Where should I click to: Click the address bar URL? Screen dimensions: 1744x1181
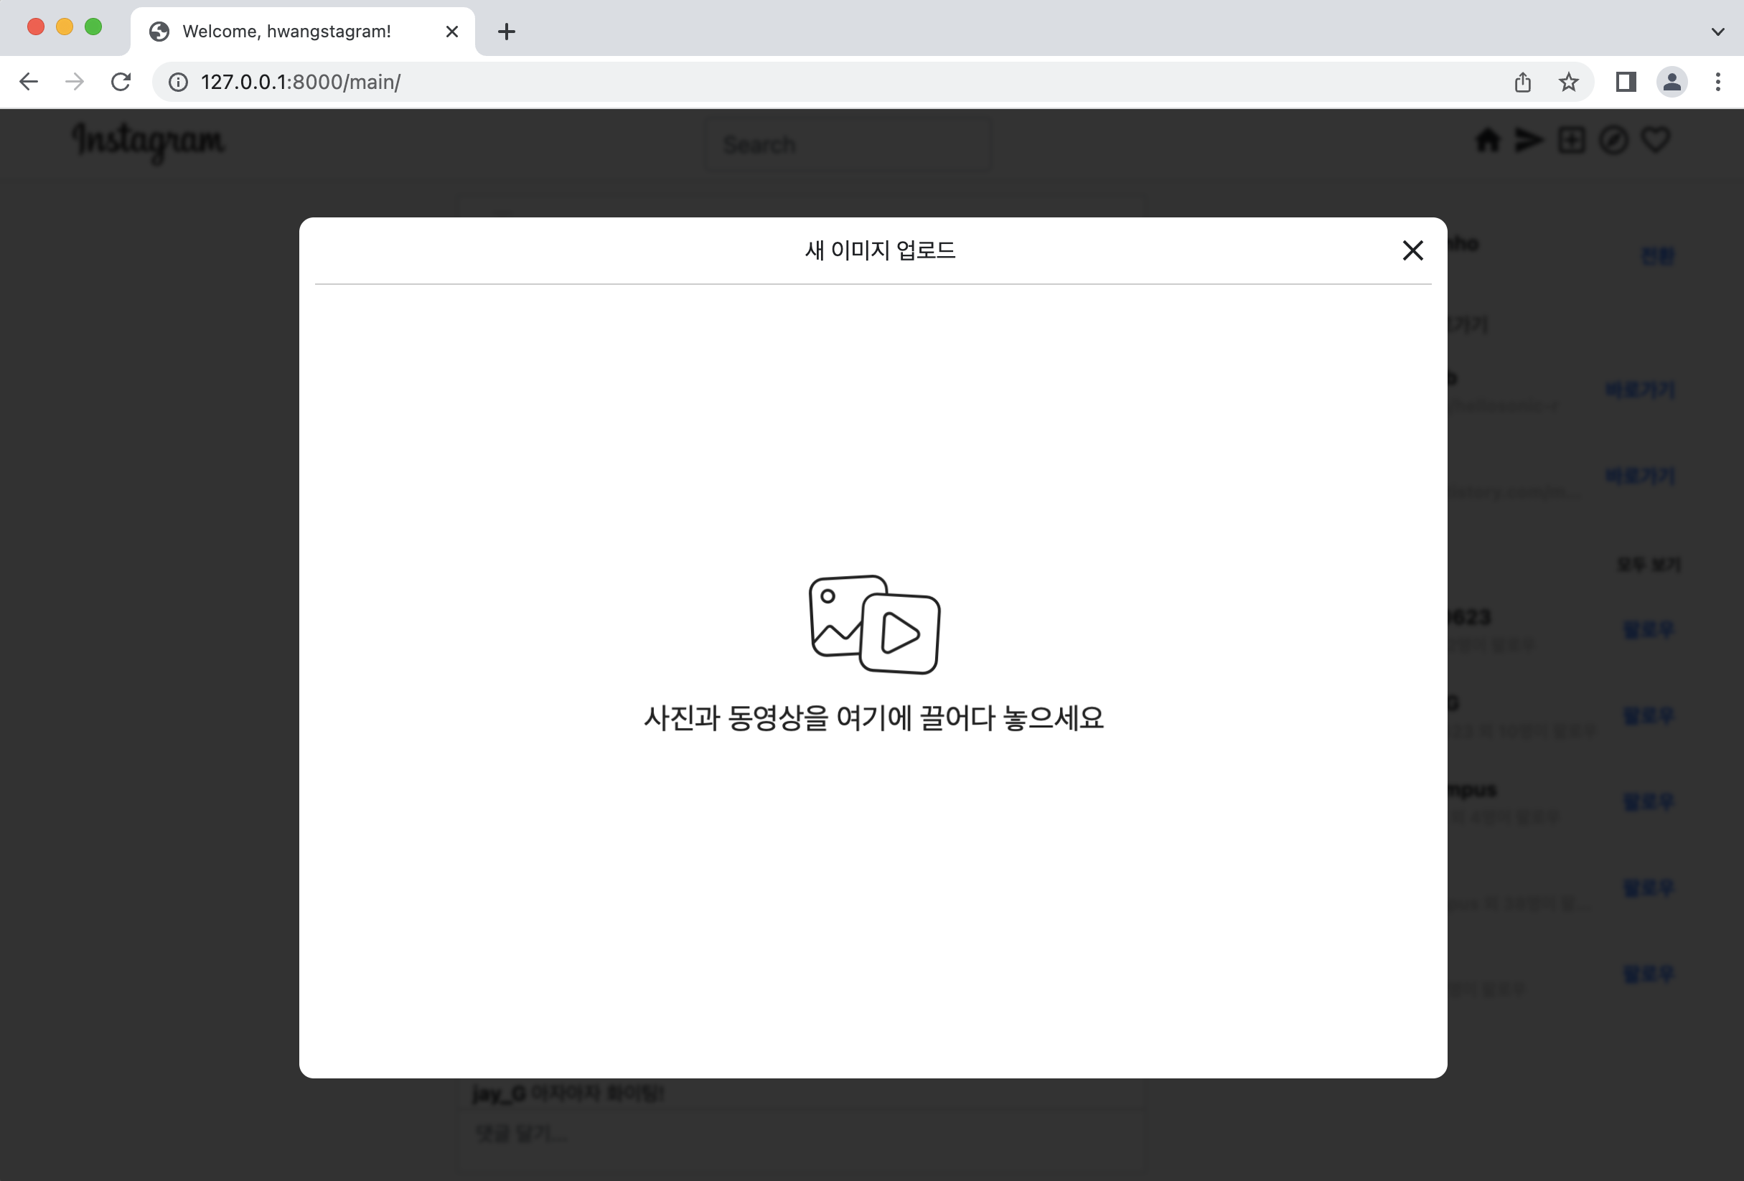(x=300, y=82)
